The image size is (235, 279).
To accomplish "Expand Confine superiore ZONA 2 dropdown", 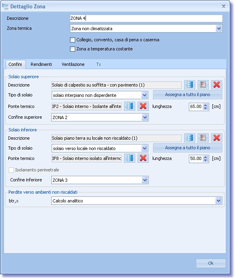I will point(145,117).
